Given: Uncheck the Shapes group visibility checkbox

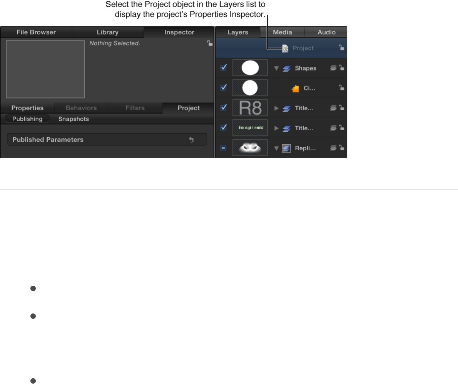Looking at the screenshot, I should point(224,67).
